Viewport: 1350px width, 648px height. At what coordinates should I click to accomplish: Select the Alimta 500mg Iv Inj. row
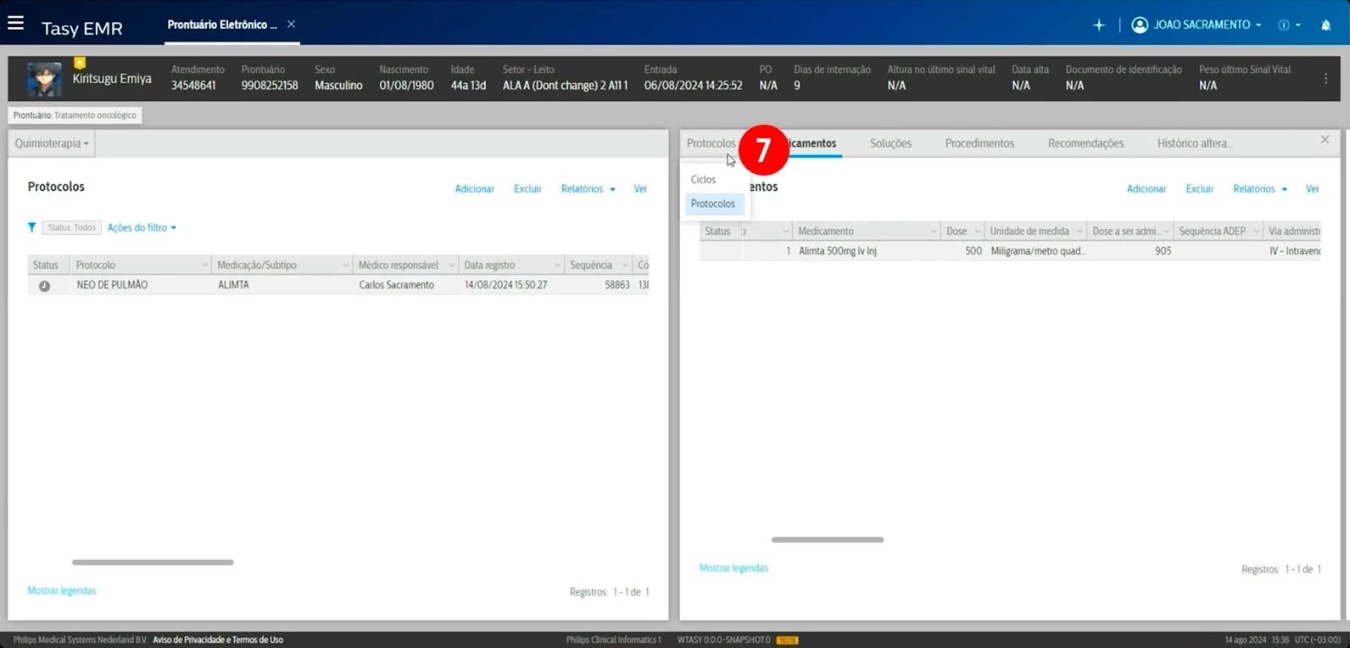click(1010, 251)
